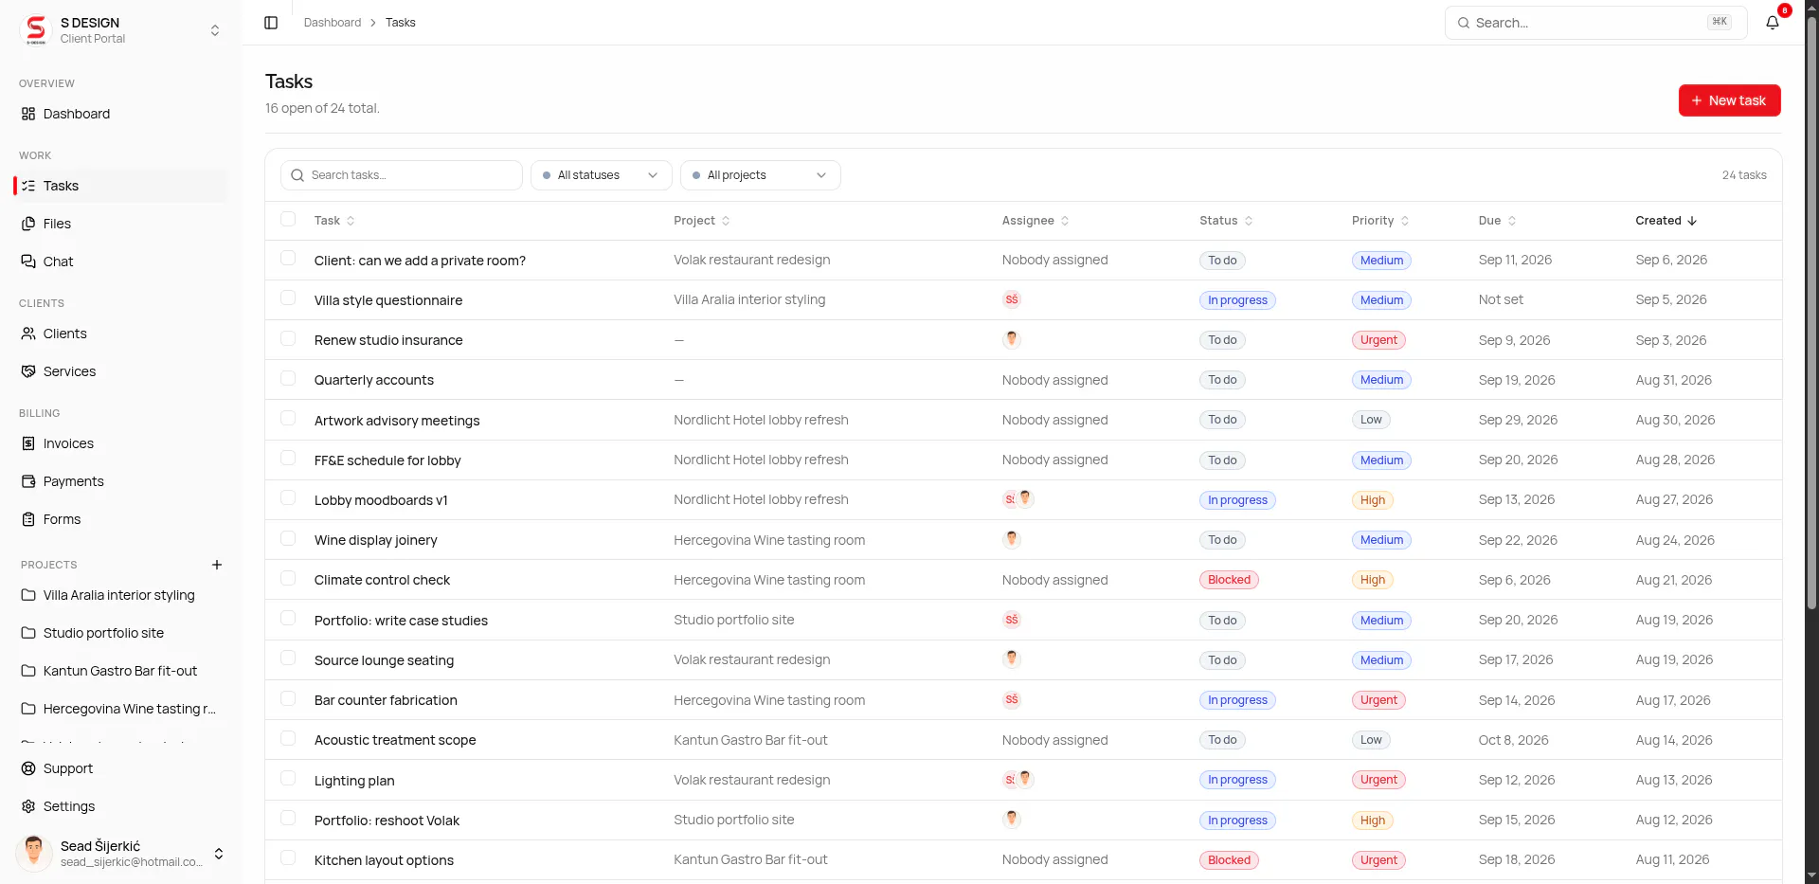The width and height of the screenshot is (1819, 884).
Task: Click Sead Šijerkić profile avatar
Action: pos(35,853)
